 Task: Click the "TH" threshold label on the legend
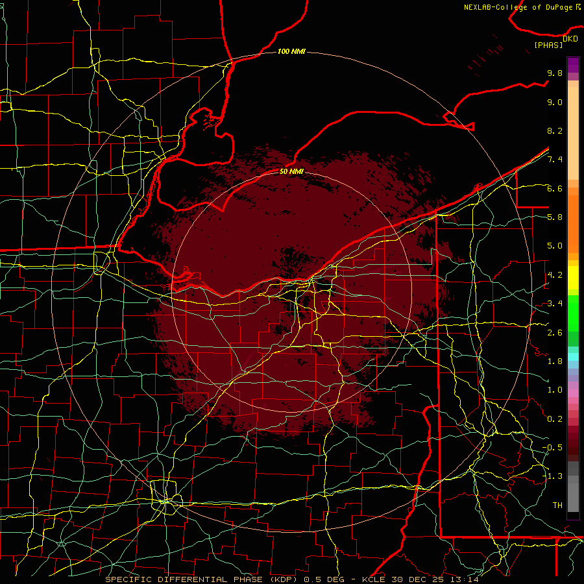(557, 505)
